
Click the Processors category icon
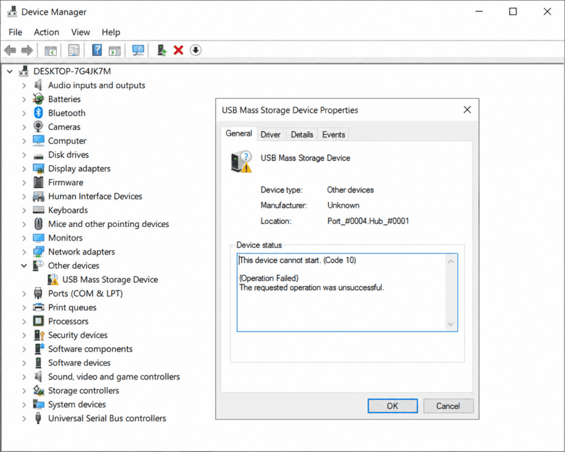(x=38, y=321)
